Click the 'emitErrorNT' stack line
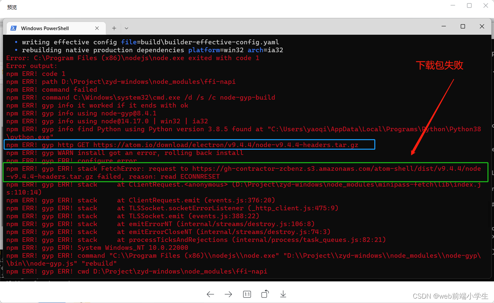This screenshot has width=494, height=303. tap(161, 224)
